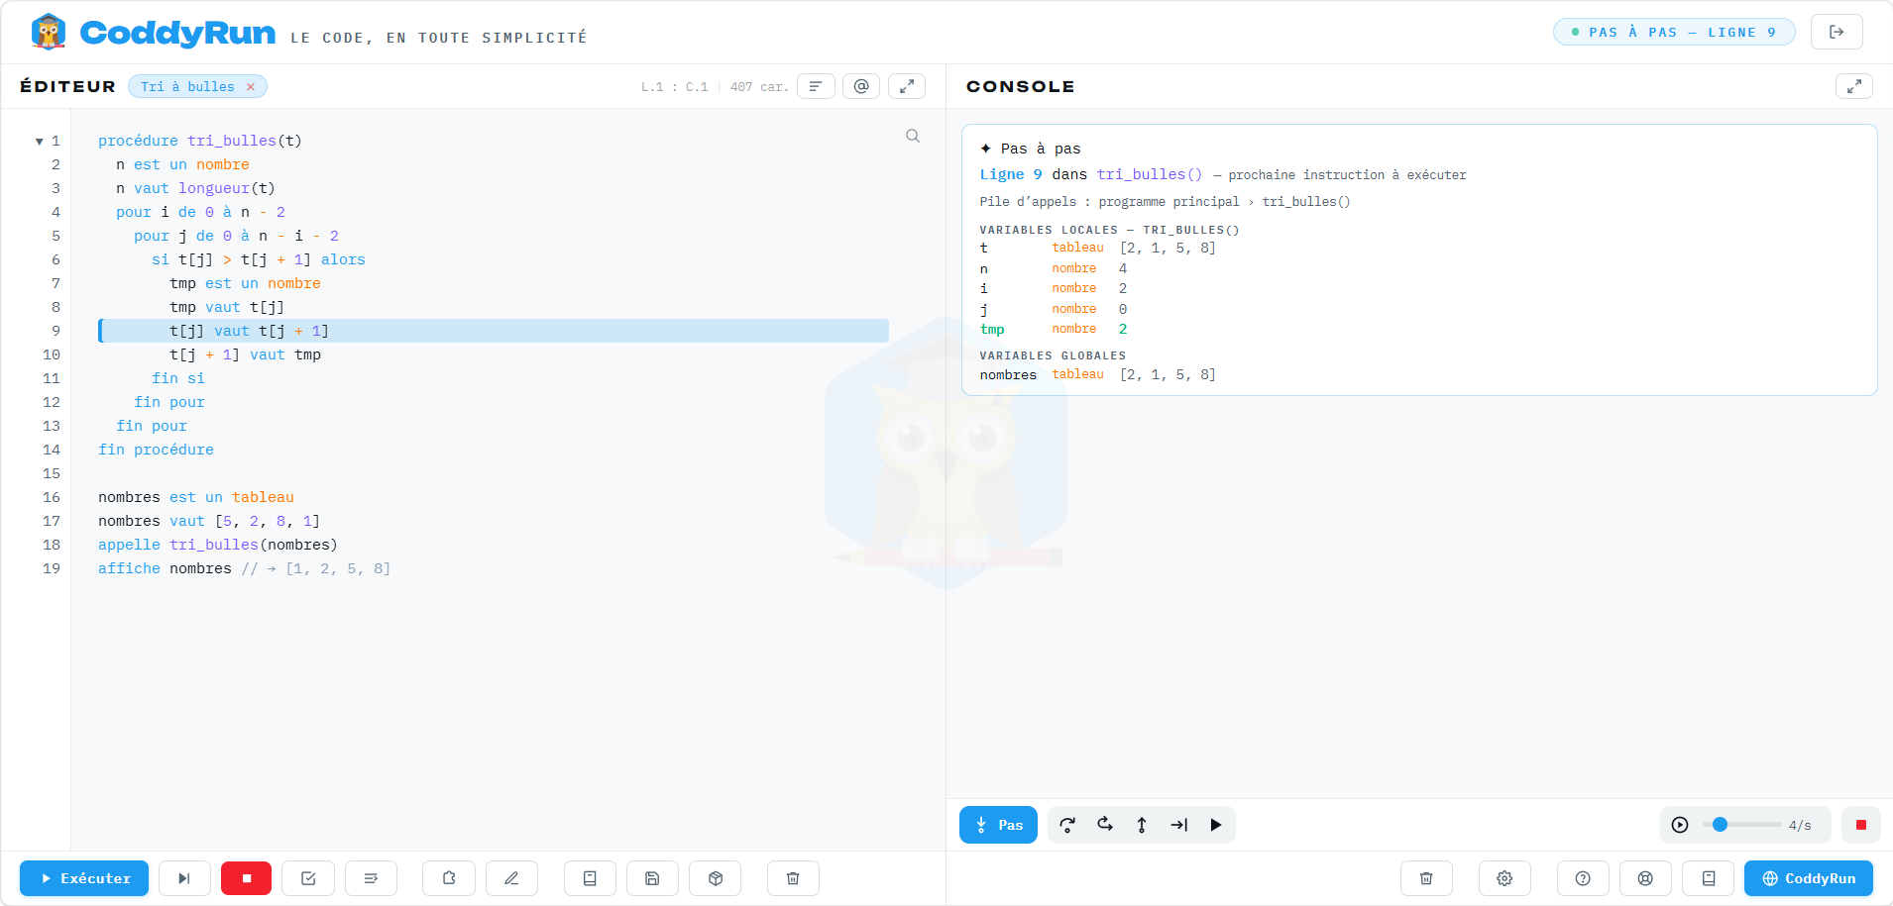Click the blue Pas step button

(998, 825)
